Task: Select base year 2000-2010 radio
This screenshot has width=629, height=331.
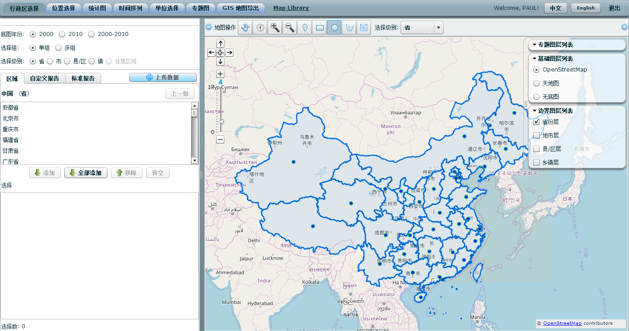Action: tap(91, 34)
